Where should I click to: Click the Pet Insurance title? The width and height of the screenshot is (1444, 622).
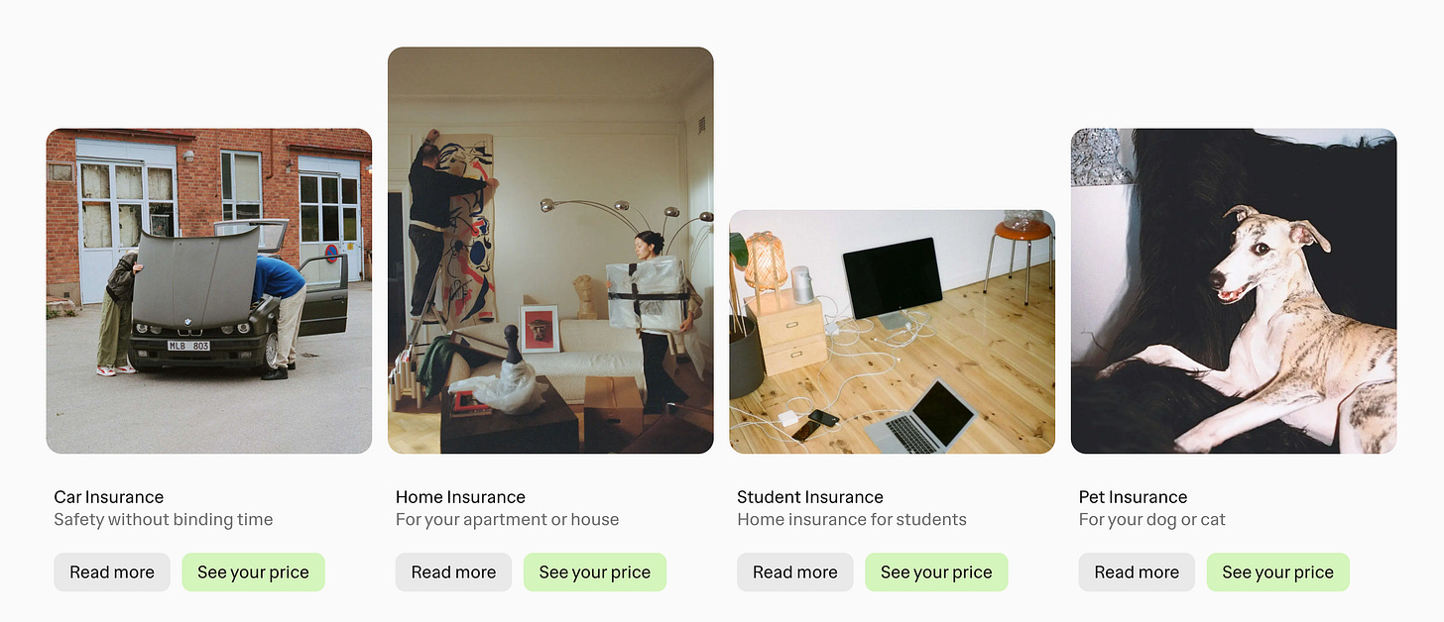click(1133, 497)
